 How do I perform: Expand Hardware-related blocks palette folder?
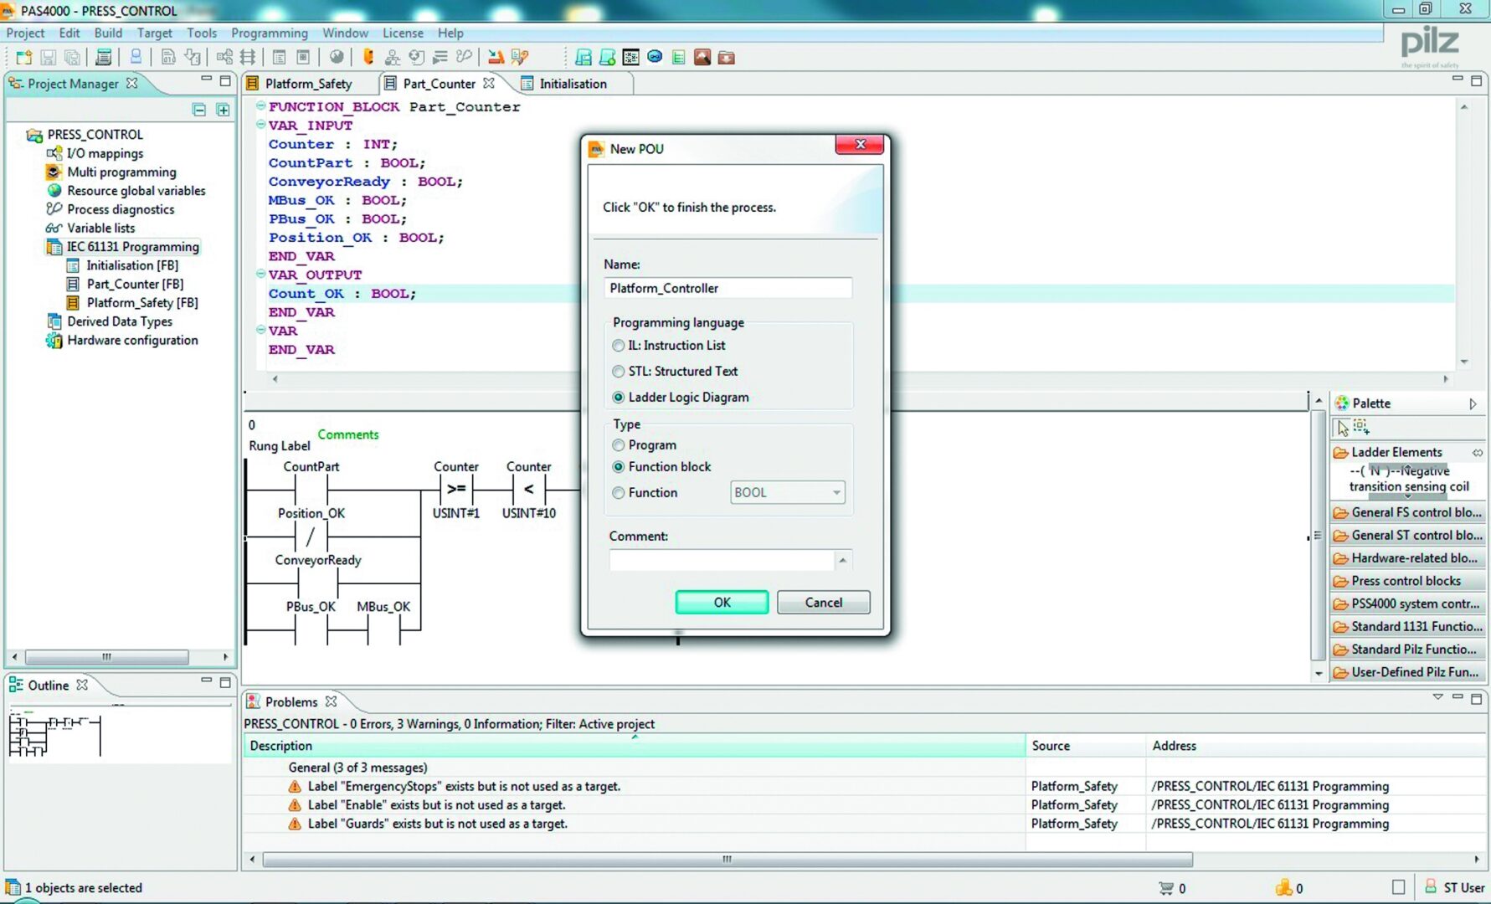(x=1407, y=557)
